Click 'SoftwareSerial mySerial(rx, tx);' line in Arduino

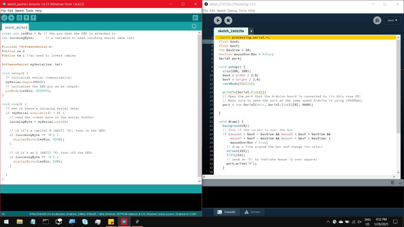(32, 64)
